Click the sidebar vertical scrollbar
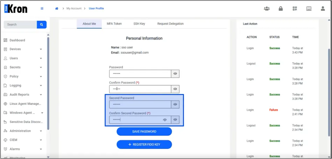The height and width of the screenshot is (159, 332). click(x=48, y=84)
